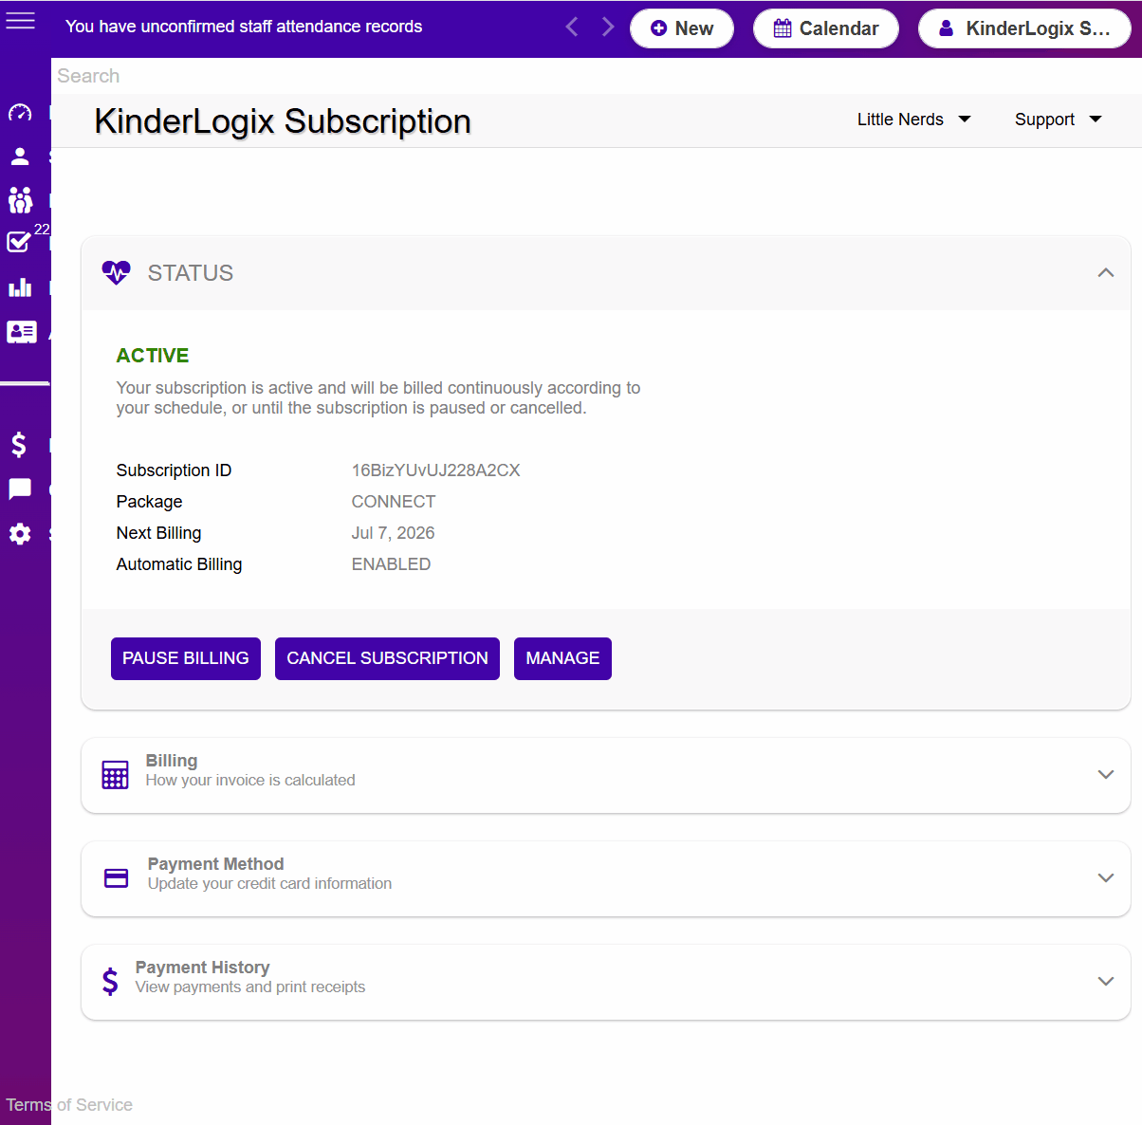Open the family group icon in sidebar
Screen dimensions: 1142x1125
click(x=20, y=199)
